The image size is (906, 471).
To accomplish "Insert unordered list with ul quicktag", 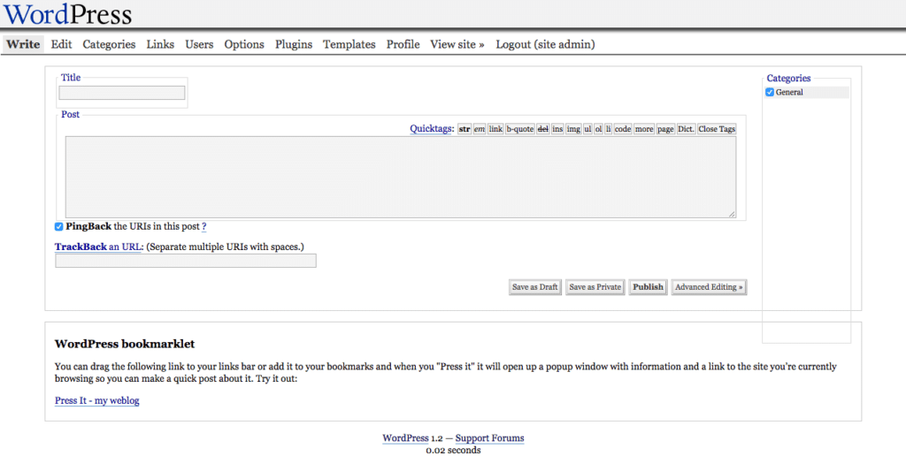I will 587,129.
